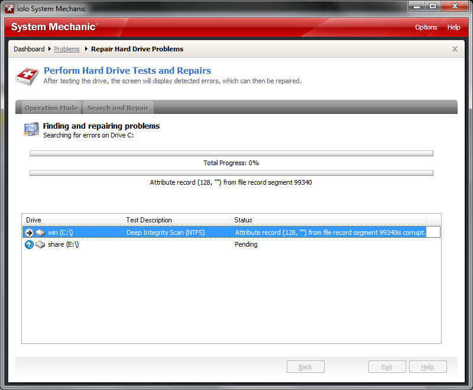The image size is (473, 390).
Task: Click the Total Progress bar
Action: (231, 153)
